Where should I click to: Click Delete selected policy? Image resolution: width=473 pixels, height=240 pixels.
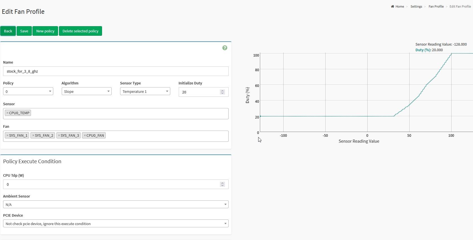pos(80,31)
